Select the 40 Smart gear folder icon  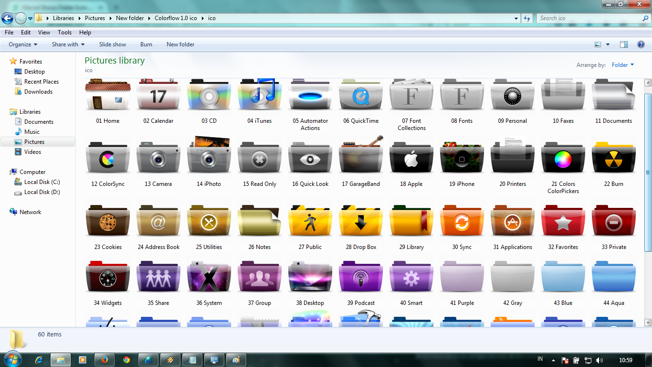[x=411, y=277]
